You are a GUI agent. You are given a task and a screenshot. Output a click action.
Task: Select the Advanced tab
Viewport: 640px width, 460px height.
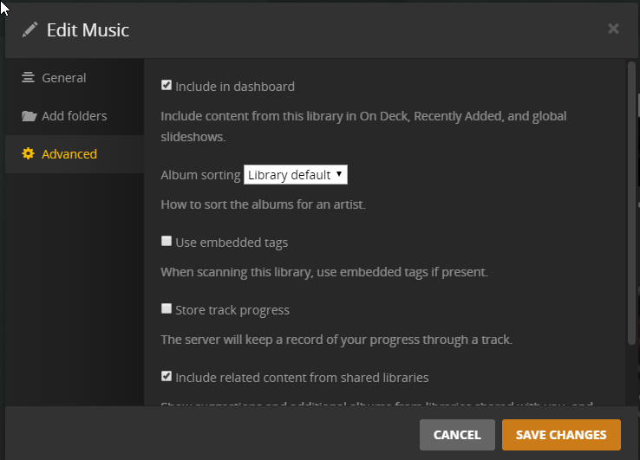click(x=69, y=154)
